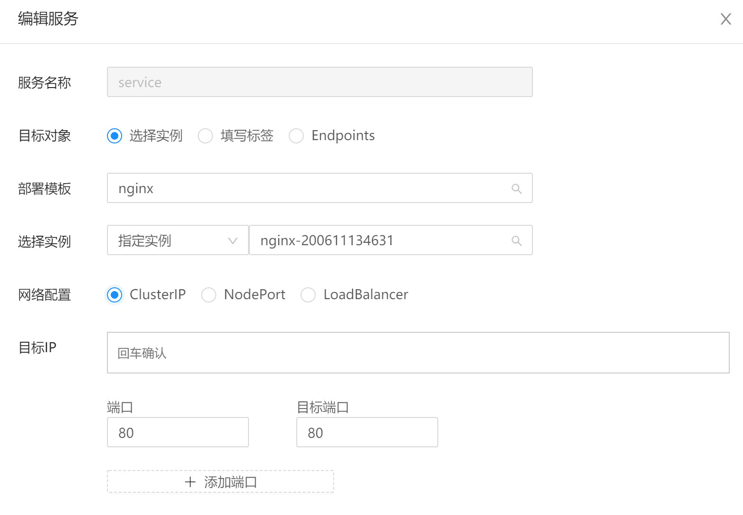This screenshot has width=743, height=515.
Task: Choose 填写标签 as target object
Action: tap(205, 136)
